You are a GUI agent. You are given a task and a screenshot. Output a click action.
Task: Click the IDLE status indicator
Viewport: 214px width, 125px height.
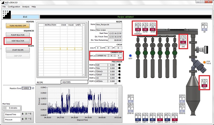[x=25, y=17]
